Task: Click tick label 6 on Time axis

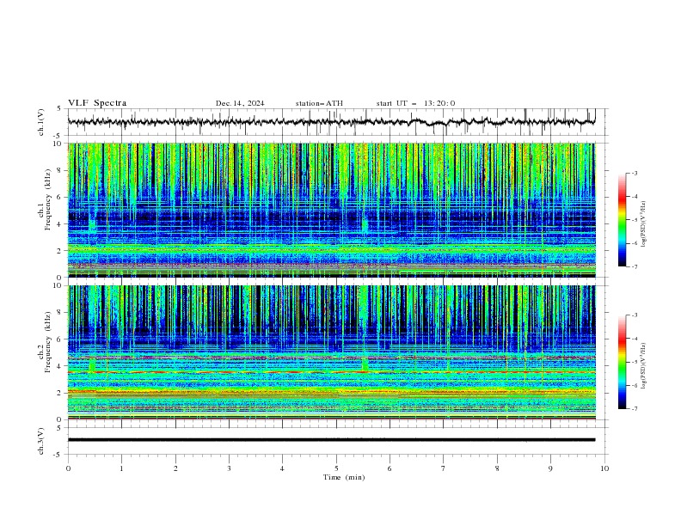Action: 390,468
